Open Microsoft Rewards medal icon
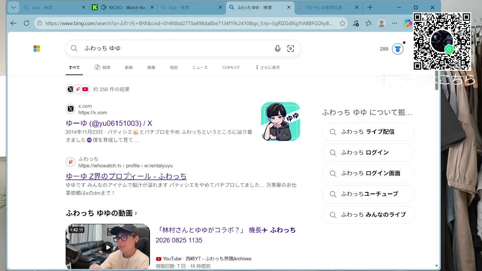This screenshot has height=271, width=482. pos(398,49)
